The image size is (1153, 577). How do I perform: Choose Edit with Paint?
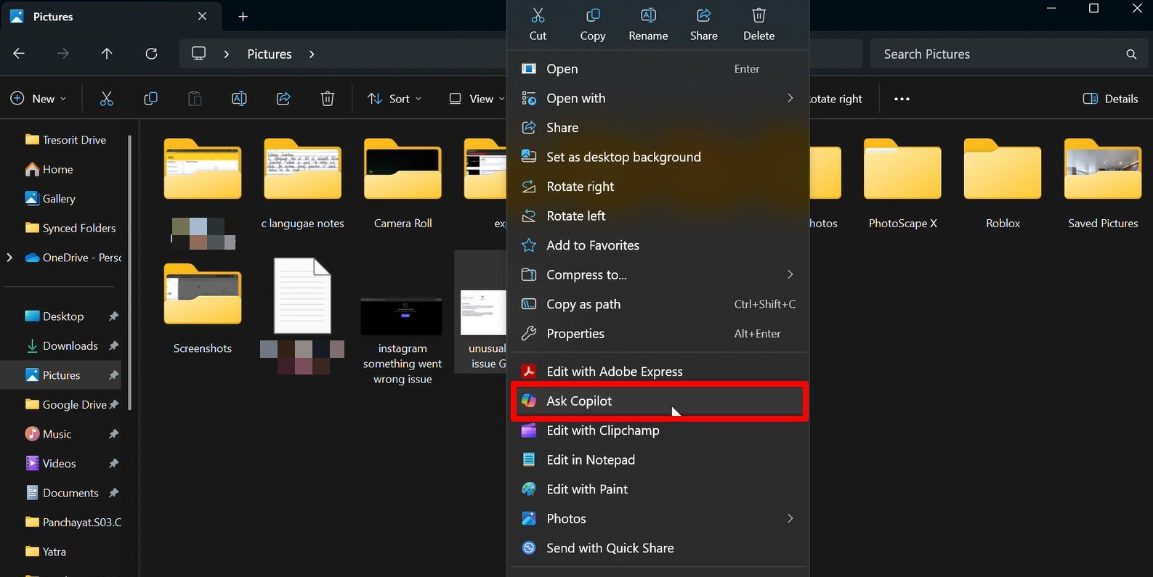[659, 489]
